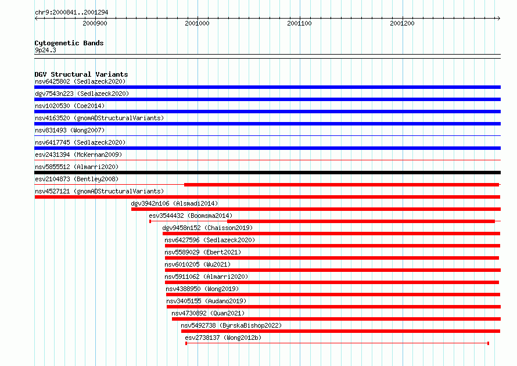The height and width of the screenshot is (366, 517).
Task: Click the nsv5492738 (ByrskaBishop2022) label
Action: pos(231,325)
